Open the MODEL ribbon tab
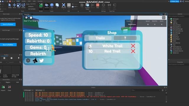The width and height of the screenshot is (189, 106). (x=24, y=1)
